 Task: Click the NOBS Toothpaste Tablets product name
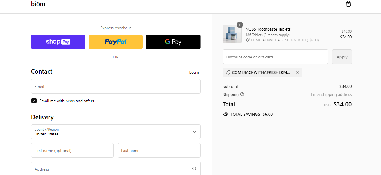coord(268,29)
